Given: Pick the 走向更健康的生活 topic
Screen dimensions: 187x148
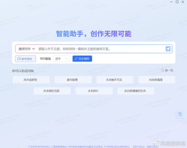Looking at the screenshot, I should click(x=135, y=91).
